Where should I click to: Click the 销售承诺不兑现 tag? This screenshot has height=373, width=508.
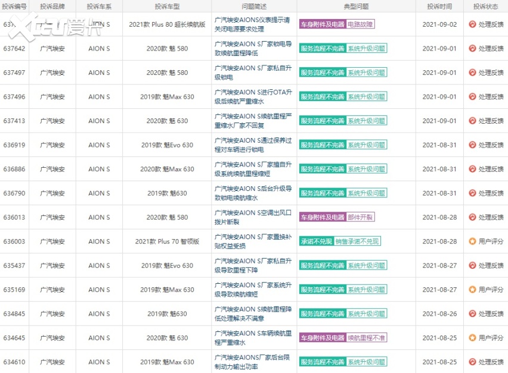click(357, 242)
